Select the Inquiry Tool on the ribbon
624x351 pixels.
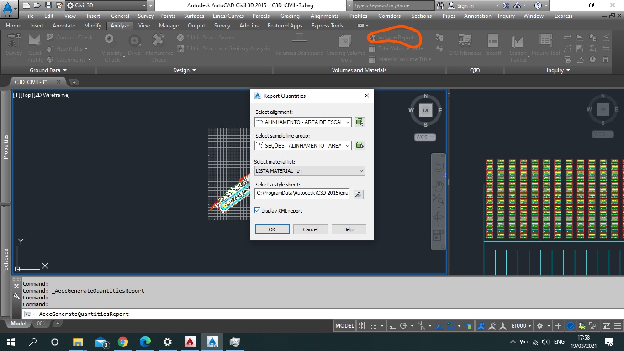pyautogui.click(x=546, y=46)
